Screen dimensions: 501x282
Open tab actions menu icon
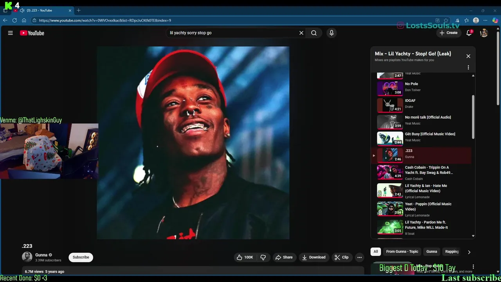[5, 11]
